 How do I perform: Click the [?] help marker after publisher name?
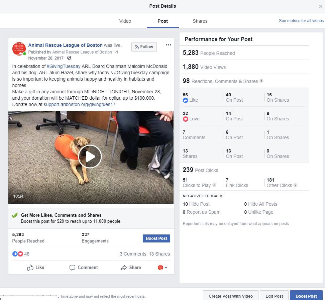(x=115, y=52)
